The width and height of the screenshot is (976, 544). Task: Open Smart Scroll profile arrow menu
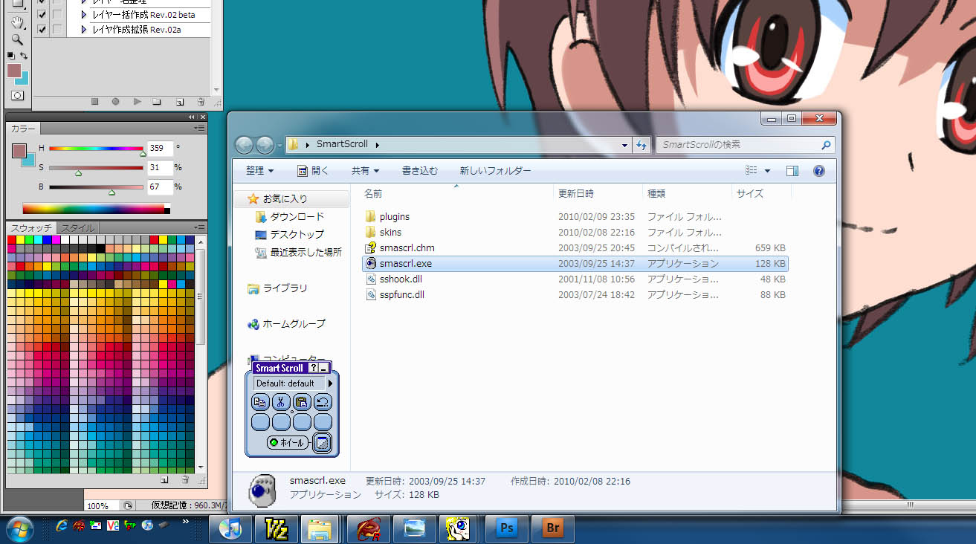tap(330, 383)
